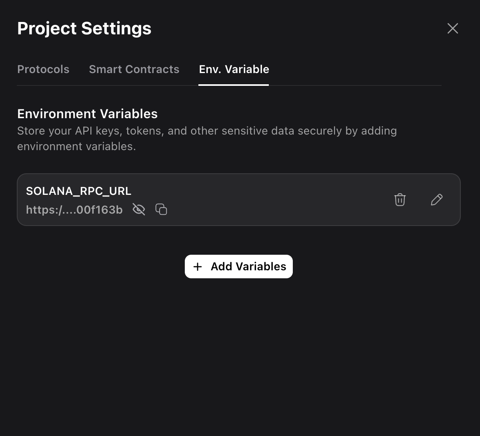Click the truncated https URL text
The width and height of the screenshot is (480, 436).
74,209
